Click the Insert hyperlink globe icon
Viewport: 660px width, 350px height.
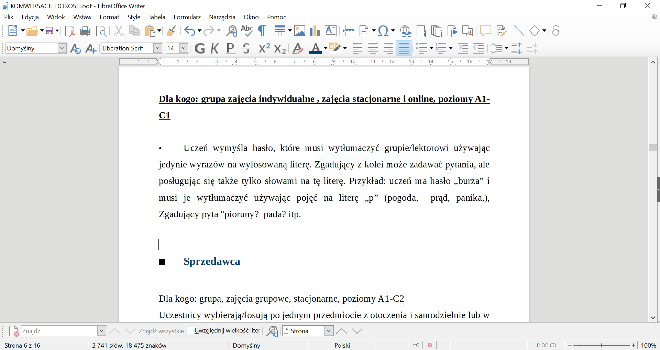(406, 31)
